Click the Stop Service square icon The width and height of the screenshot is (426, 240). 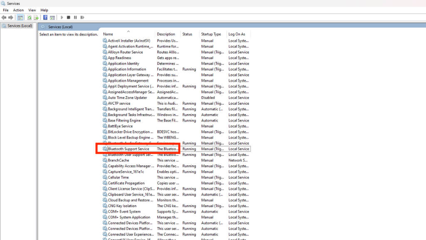69,17
